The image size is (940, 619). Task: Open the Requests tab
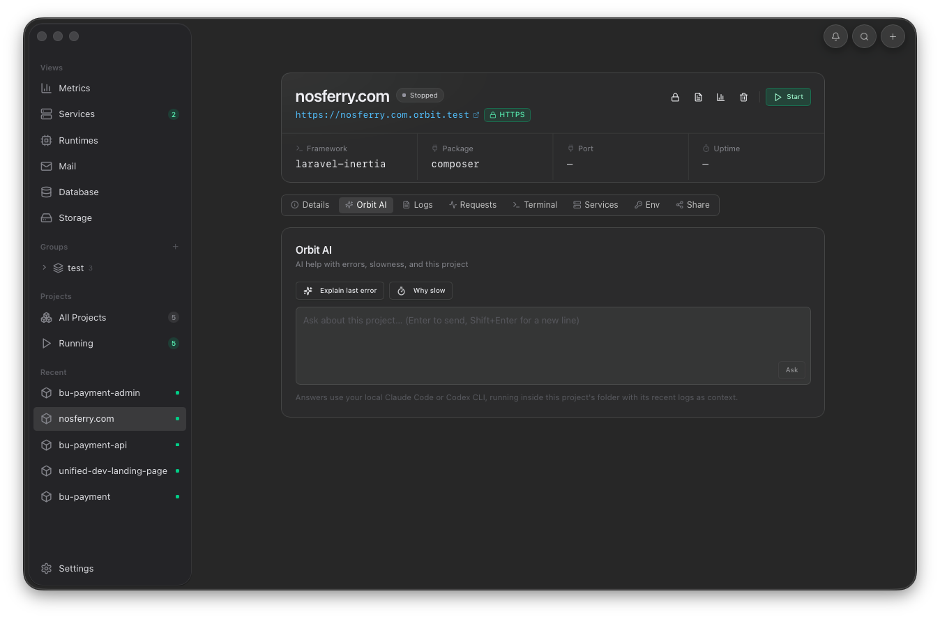(473, 205)
